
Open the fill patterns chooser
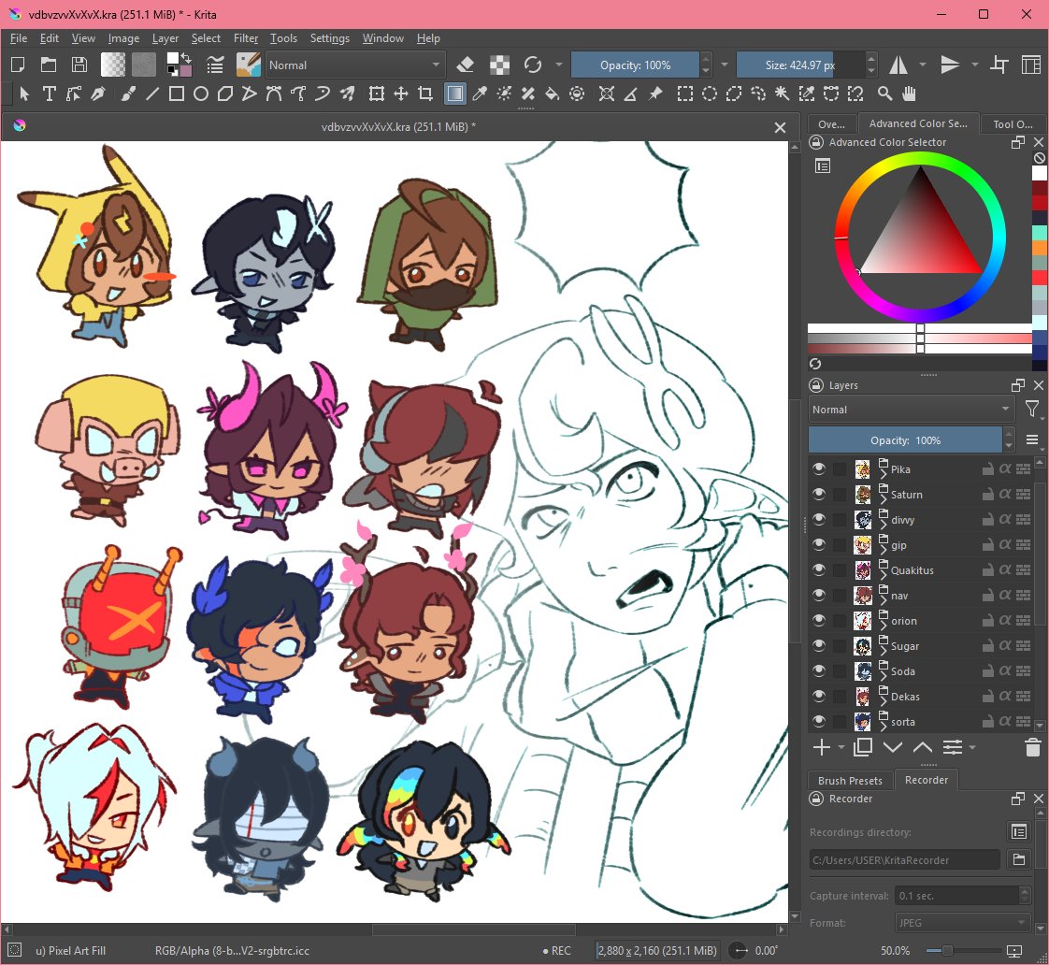(x=144, y=65)
